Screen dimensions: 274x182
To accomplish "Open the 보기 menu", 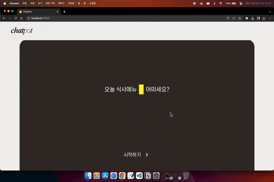I will tap(40, 3).
